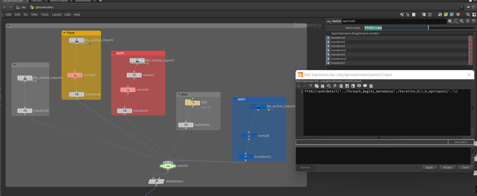The width and height of the screenshot is (477, 196).
Task: Toggle display flag on transform11 node
Action: click(251, 157)
